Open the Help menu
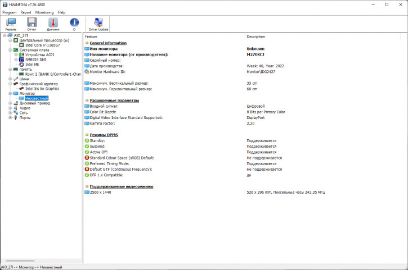 point(61,12)
